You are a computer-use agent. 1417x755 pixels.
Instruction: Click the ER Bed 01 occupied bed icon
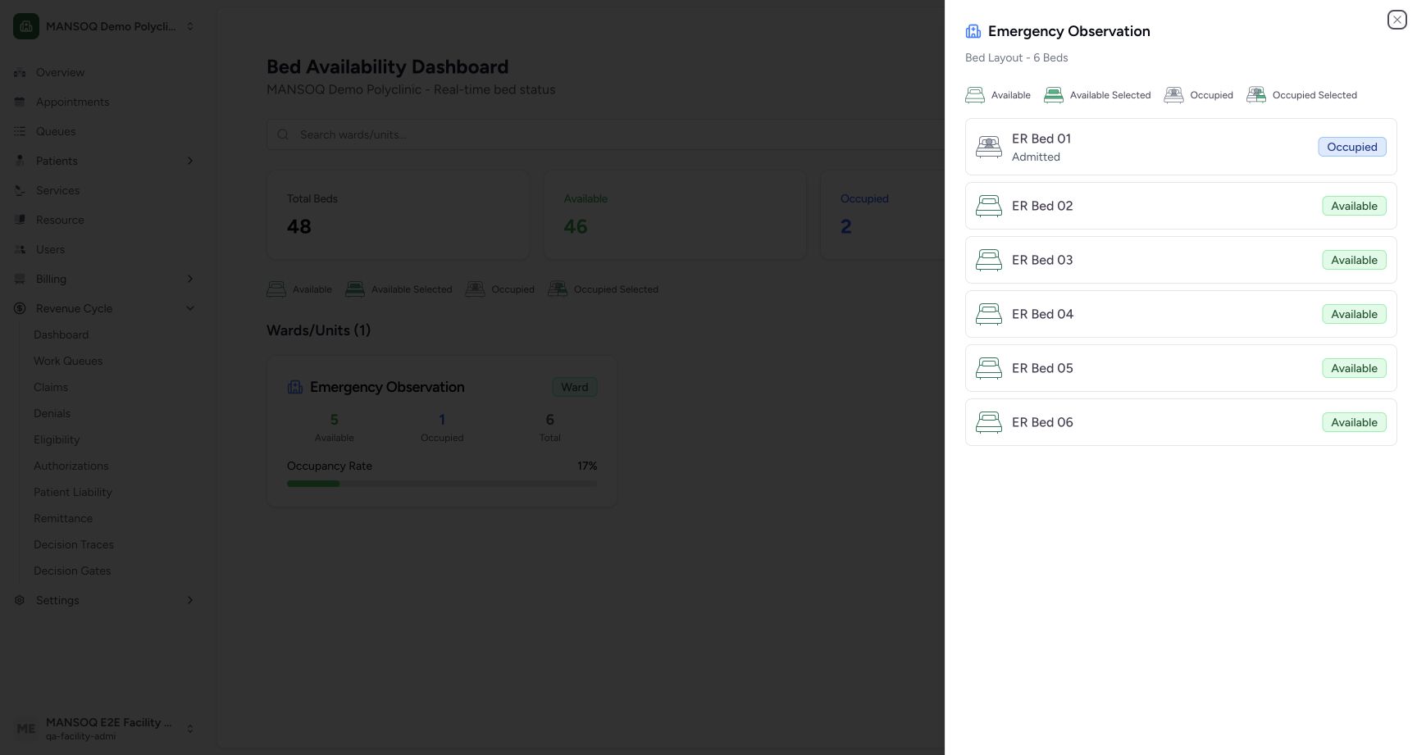point(989,147)
